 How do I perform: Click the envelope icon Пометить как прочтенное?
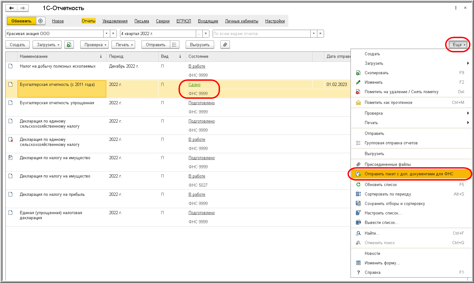[x=358, y=103]
